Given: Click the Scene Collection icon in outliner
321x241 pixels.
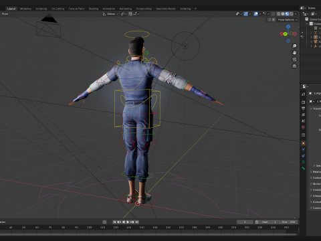Looking at the screenshot, I should (307, 19).
